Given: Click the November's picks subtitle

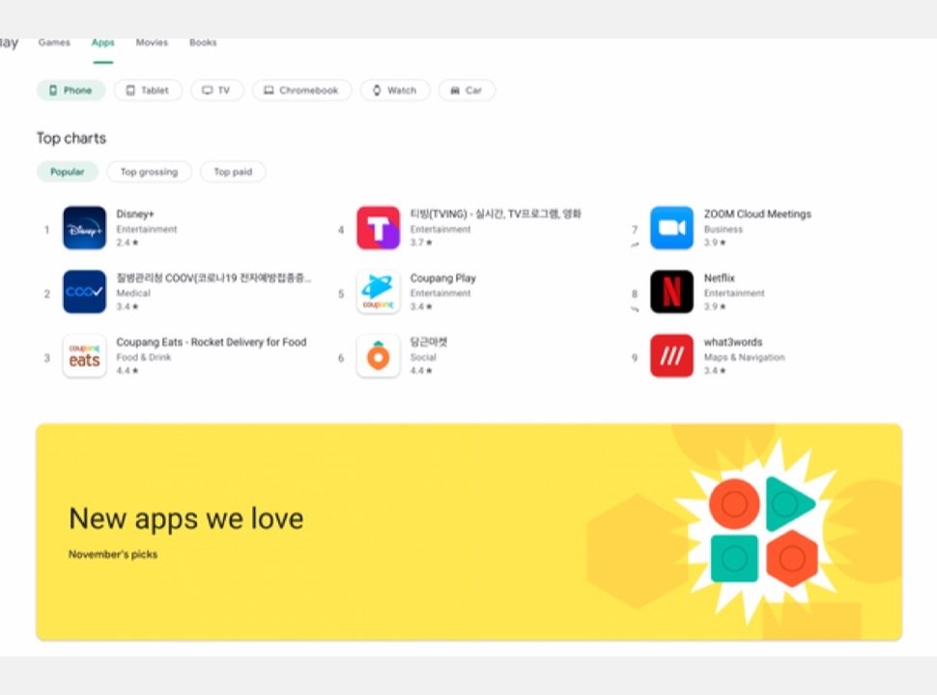Looking at the screenshot, I should click(x=113, y=555).
